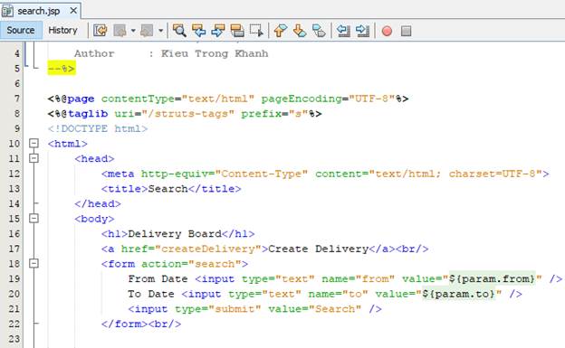565x348 pixels.
Task: Click the '<body>' opening tag
Action: (x=94, y=219)
